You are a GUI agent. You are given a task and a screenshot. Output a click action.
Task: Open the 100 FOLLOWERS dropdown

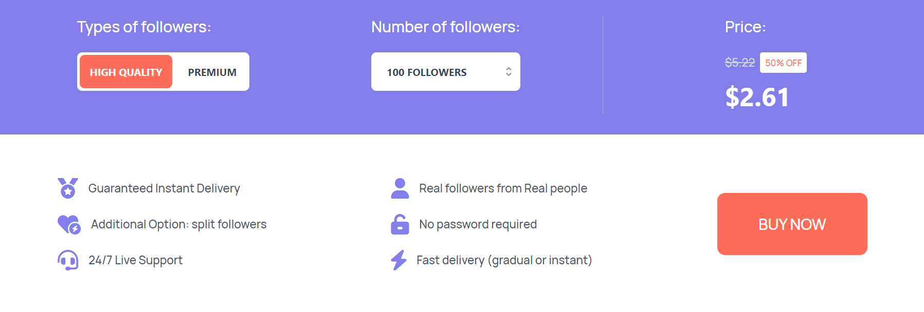coord(445,72)
